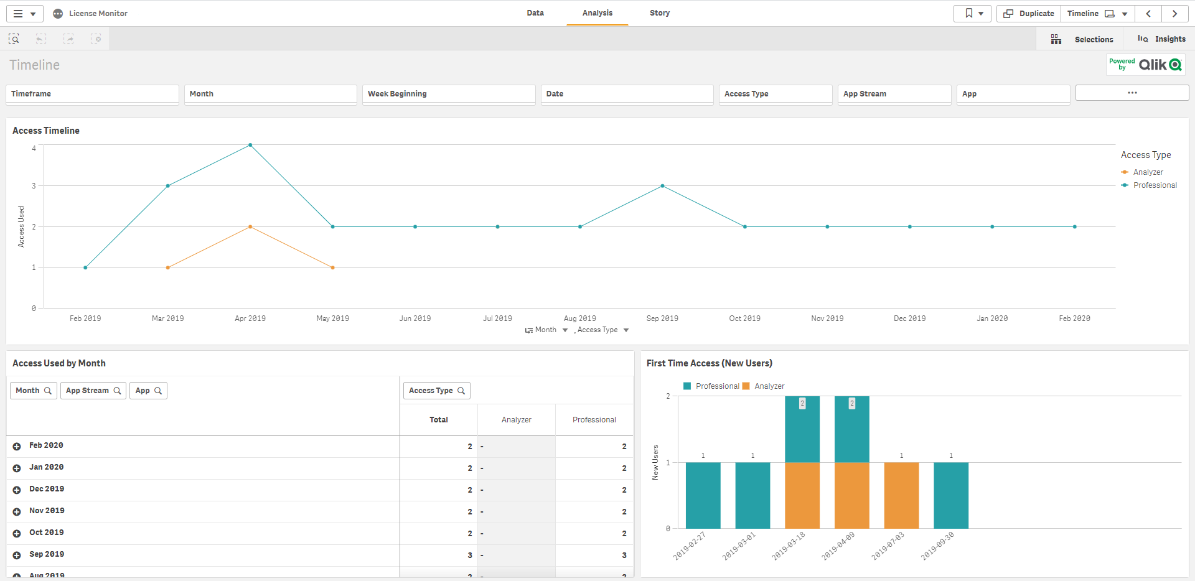This screenshot has width=1195, height=581.
Task: Click the step back selection icon
Action: point(41,39)
